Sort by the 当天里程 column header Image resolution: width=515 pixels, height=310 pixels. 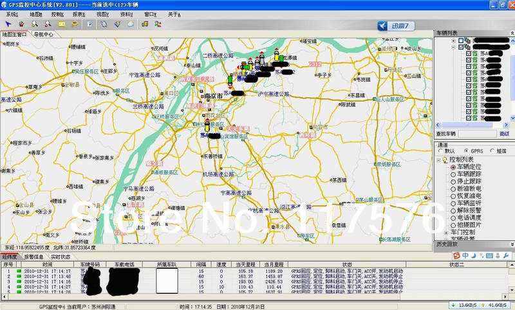tap(246, 264)
